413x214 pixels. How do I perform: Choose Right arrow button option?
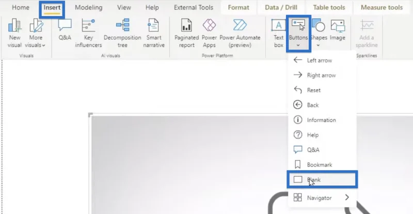point(322,75)
